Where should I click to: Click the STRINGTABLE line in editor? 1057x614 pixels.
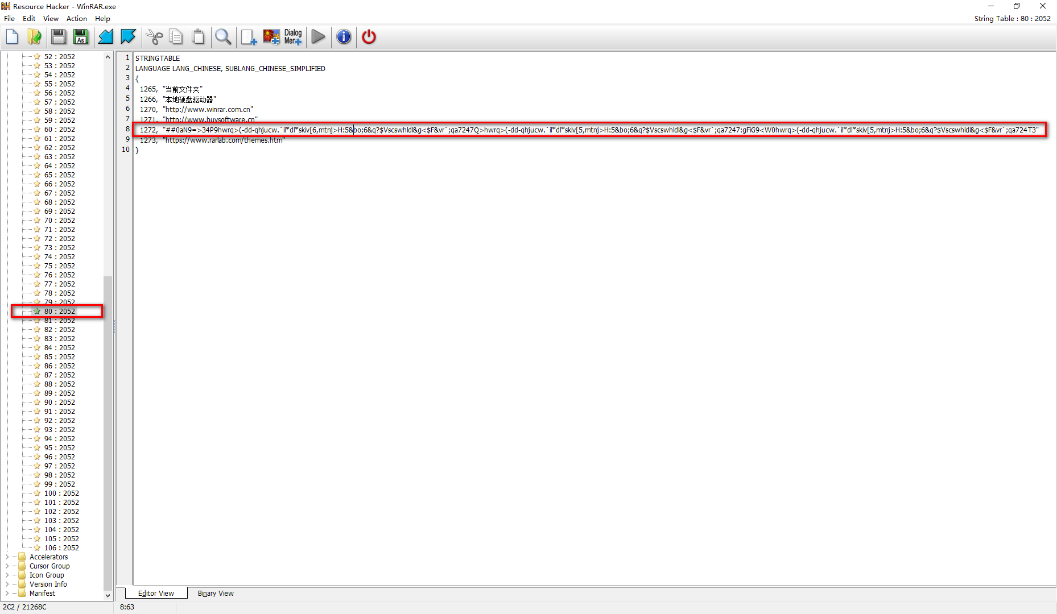click(x=158, y=58)
